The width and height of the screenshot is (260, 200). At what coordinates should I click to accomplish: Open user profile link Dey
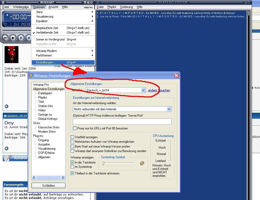click(9, 123)
